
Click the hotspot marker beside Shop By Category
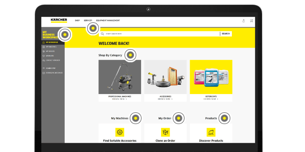pos(130,55)
